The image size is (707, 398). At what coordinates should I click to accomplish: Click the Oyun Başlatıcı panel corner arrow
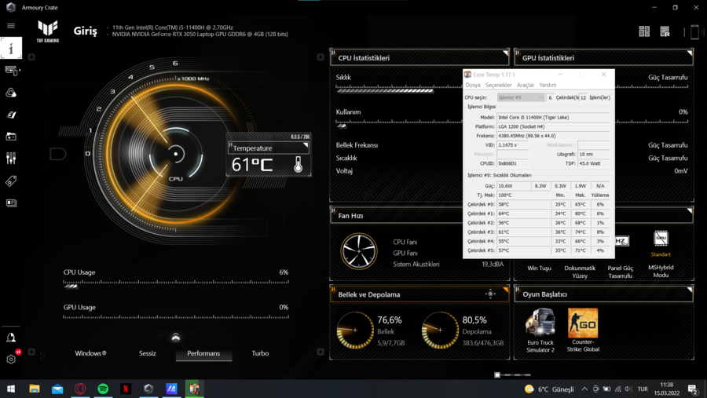point(690,290)
